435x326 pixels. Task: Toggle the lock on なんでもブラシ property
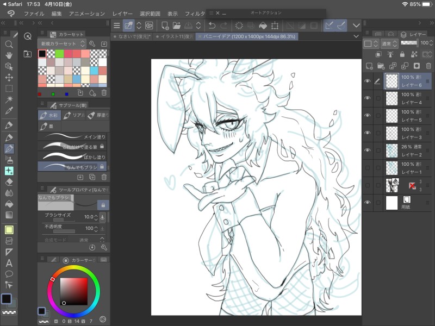tap(103, 205)
